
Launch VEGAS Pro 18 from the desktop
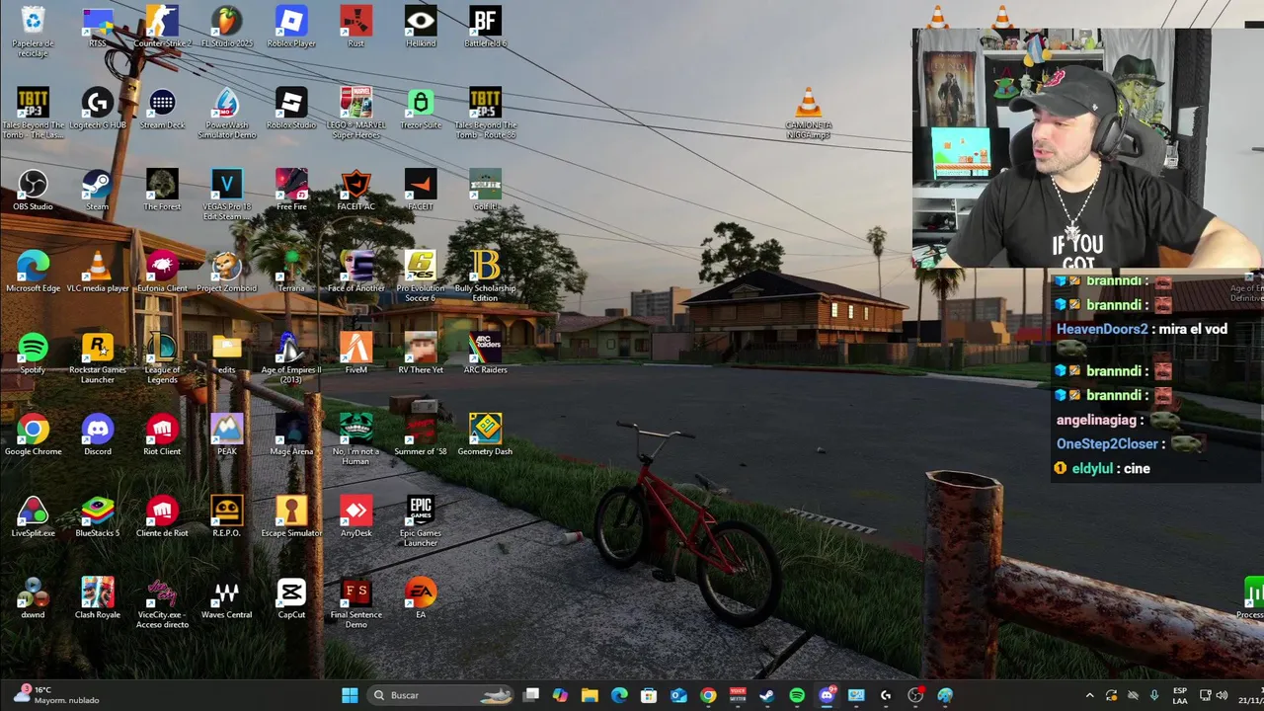click(226, 195)
